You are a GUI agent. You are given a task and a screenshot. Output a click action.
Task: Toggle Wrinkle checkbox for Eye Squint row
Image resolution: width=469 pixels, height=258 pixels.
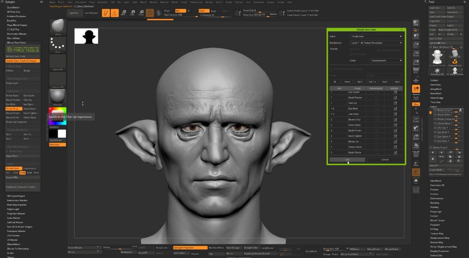(395, 92)
